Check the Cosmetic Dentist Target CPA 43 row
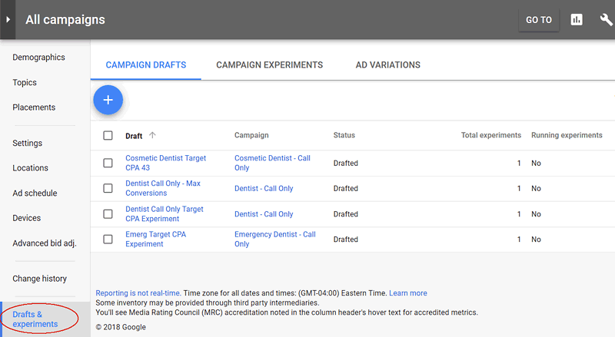The height and width of the screenshot is (337, 615). click(x=108, y=163)
